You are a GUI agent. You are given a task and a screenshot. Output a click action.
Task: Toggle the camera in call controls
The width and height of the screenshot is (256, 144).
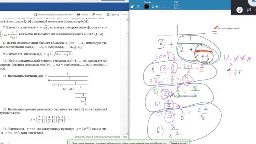pos(249,10)
